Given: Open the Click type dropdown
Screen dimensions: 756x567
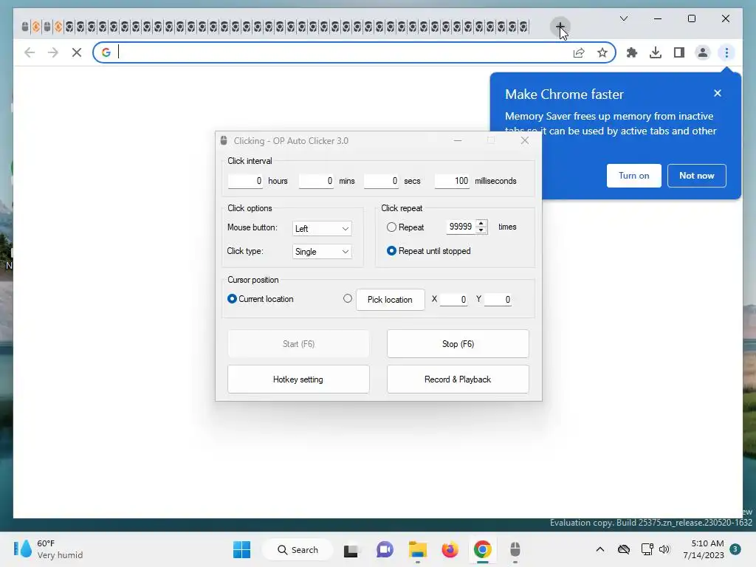Looking at the screenshot, I should coord(322,252).
